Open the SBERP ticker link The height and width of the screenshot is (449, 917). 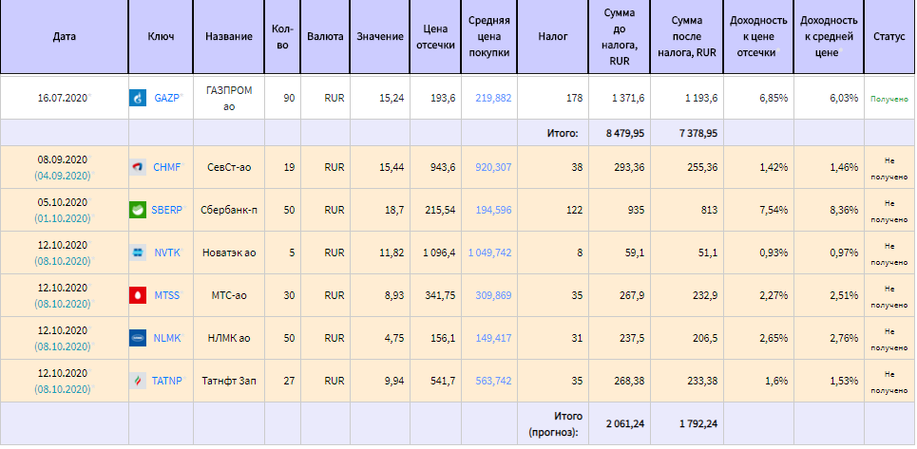(x=166, y=210)
